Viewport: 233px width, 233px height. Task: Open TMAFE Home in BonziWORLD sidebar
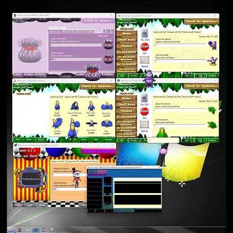pos(127,40)
